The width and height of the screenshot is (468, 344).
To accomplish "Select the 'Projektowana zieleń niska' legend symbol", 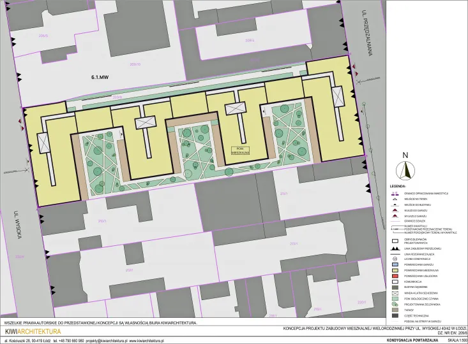I will (x=395, y=305).
